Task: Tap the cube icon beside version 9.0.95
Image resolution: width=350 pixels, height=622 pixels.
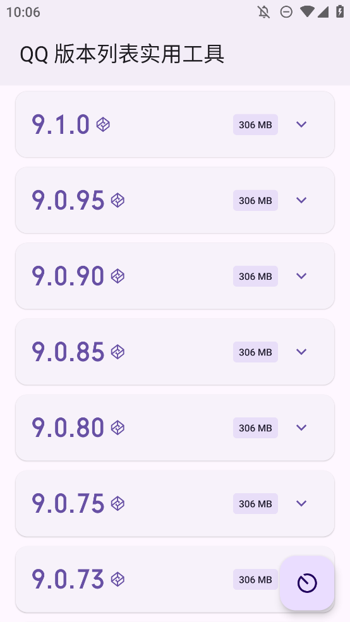Action: click(x=118, y=200)
